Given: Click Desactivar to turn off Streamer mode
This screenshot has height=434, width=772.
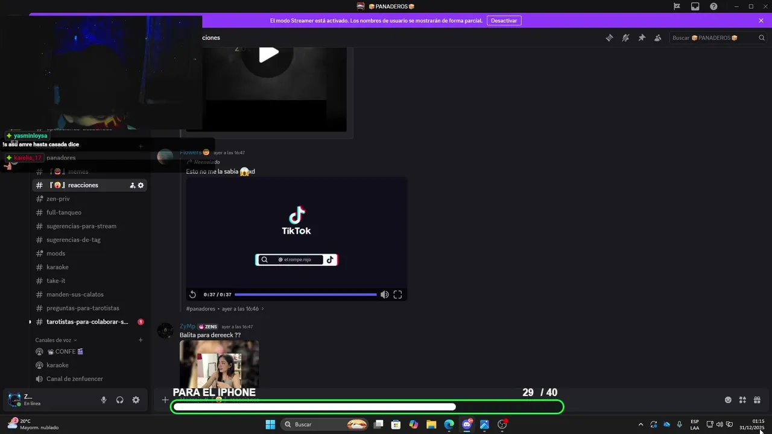Looking at the screenshot, I should [x=504, y=20].
